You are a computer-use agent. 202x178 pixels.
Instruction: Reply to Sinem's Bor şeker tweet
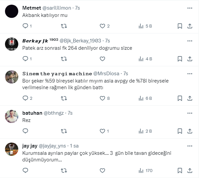(25, 98)
